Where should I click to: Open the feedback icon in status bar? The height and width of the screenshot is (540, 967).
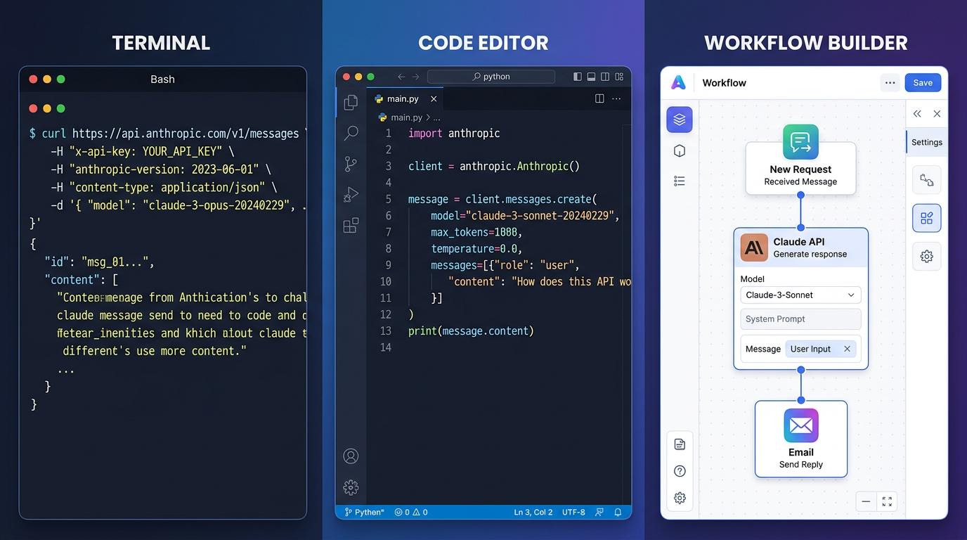[x=599, y=513]
